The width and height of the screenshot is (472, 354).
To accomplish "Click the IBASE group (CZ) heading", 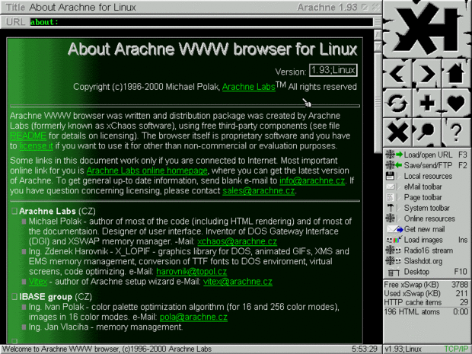I will [x=56, y=297].
